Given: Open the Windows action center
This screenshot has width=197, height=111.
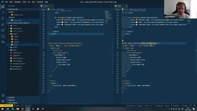Looking at the screenshot, I should click(194, 109).
